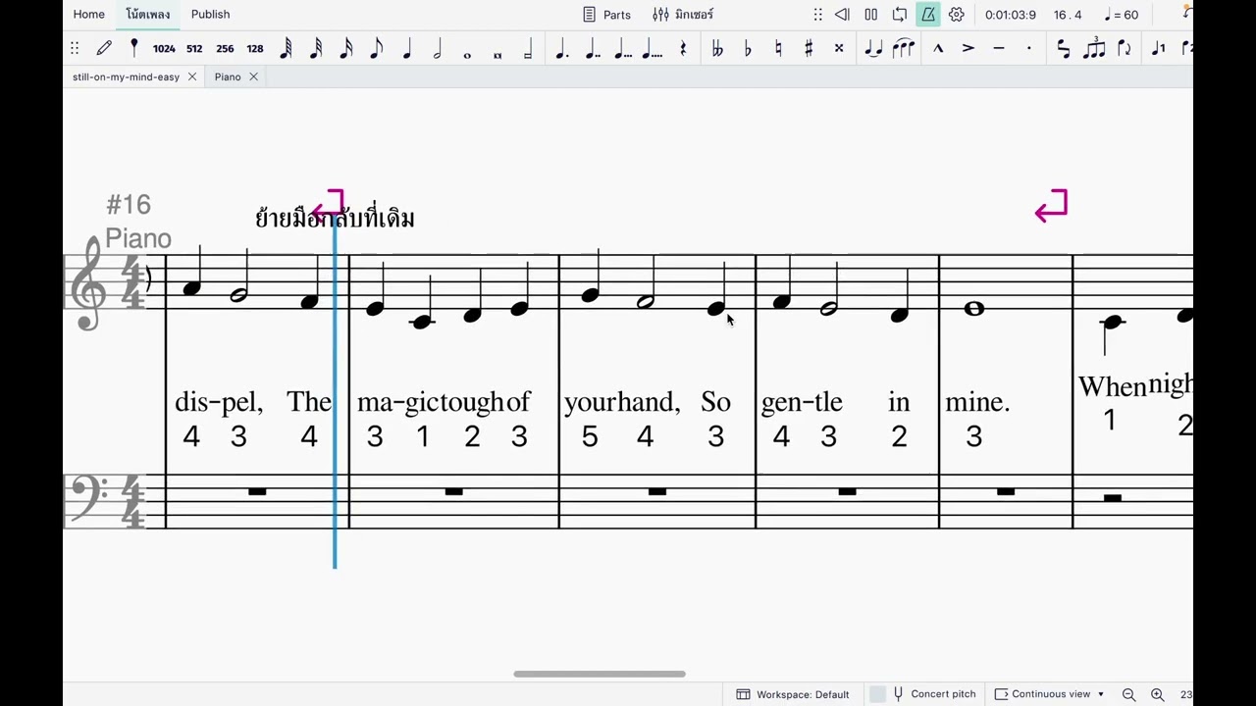Select the whole note above lyric mine.
This screenshot has height=706, width=1256.
click(x=973, y=309)
